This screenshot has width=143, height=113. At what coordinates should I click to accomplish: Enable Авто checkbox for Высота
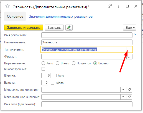pyautogui.click(x=52, y=83)
